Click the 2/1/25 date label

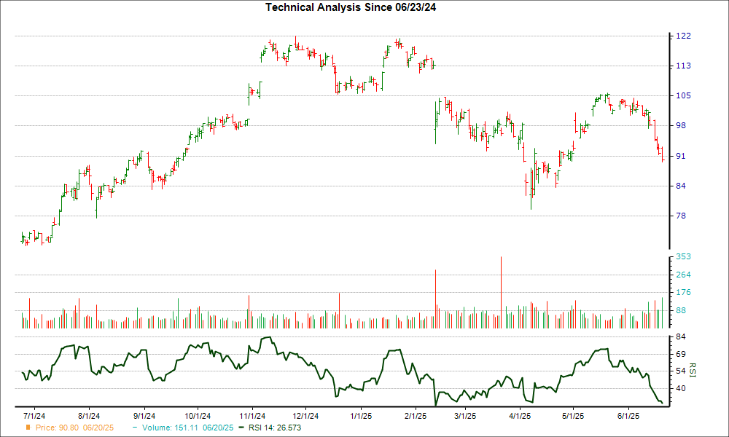(416, 416)
